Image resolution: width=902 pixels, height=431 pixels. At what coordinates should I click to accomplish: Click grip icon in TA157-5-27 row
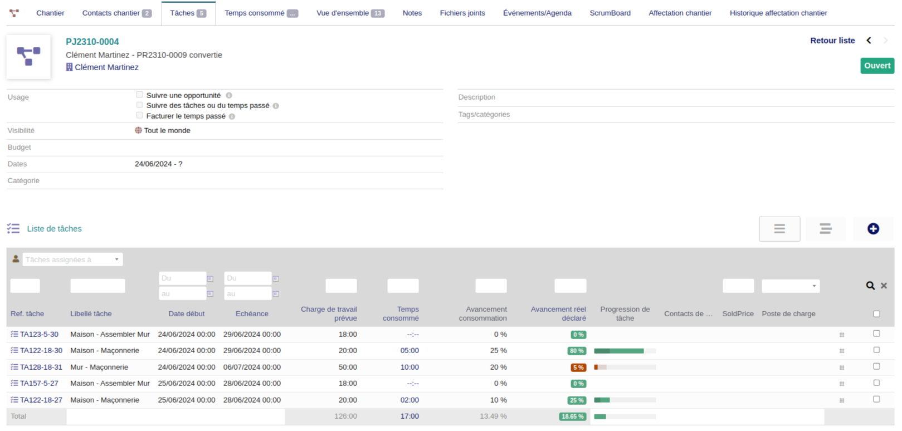pyautogui.click(x=842, y=384)
